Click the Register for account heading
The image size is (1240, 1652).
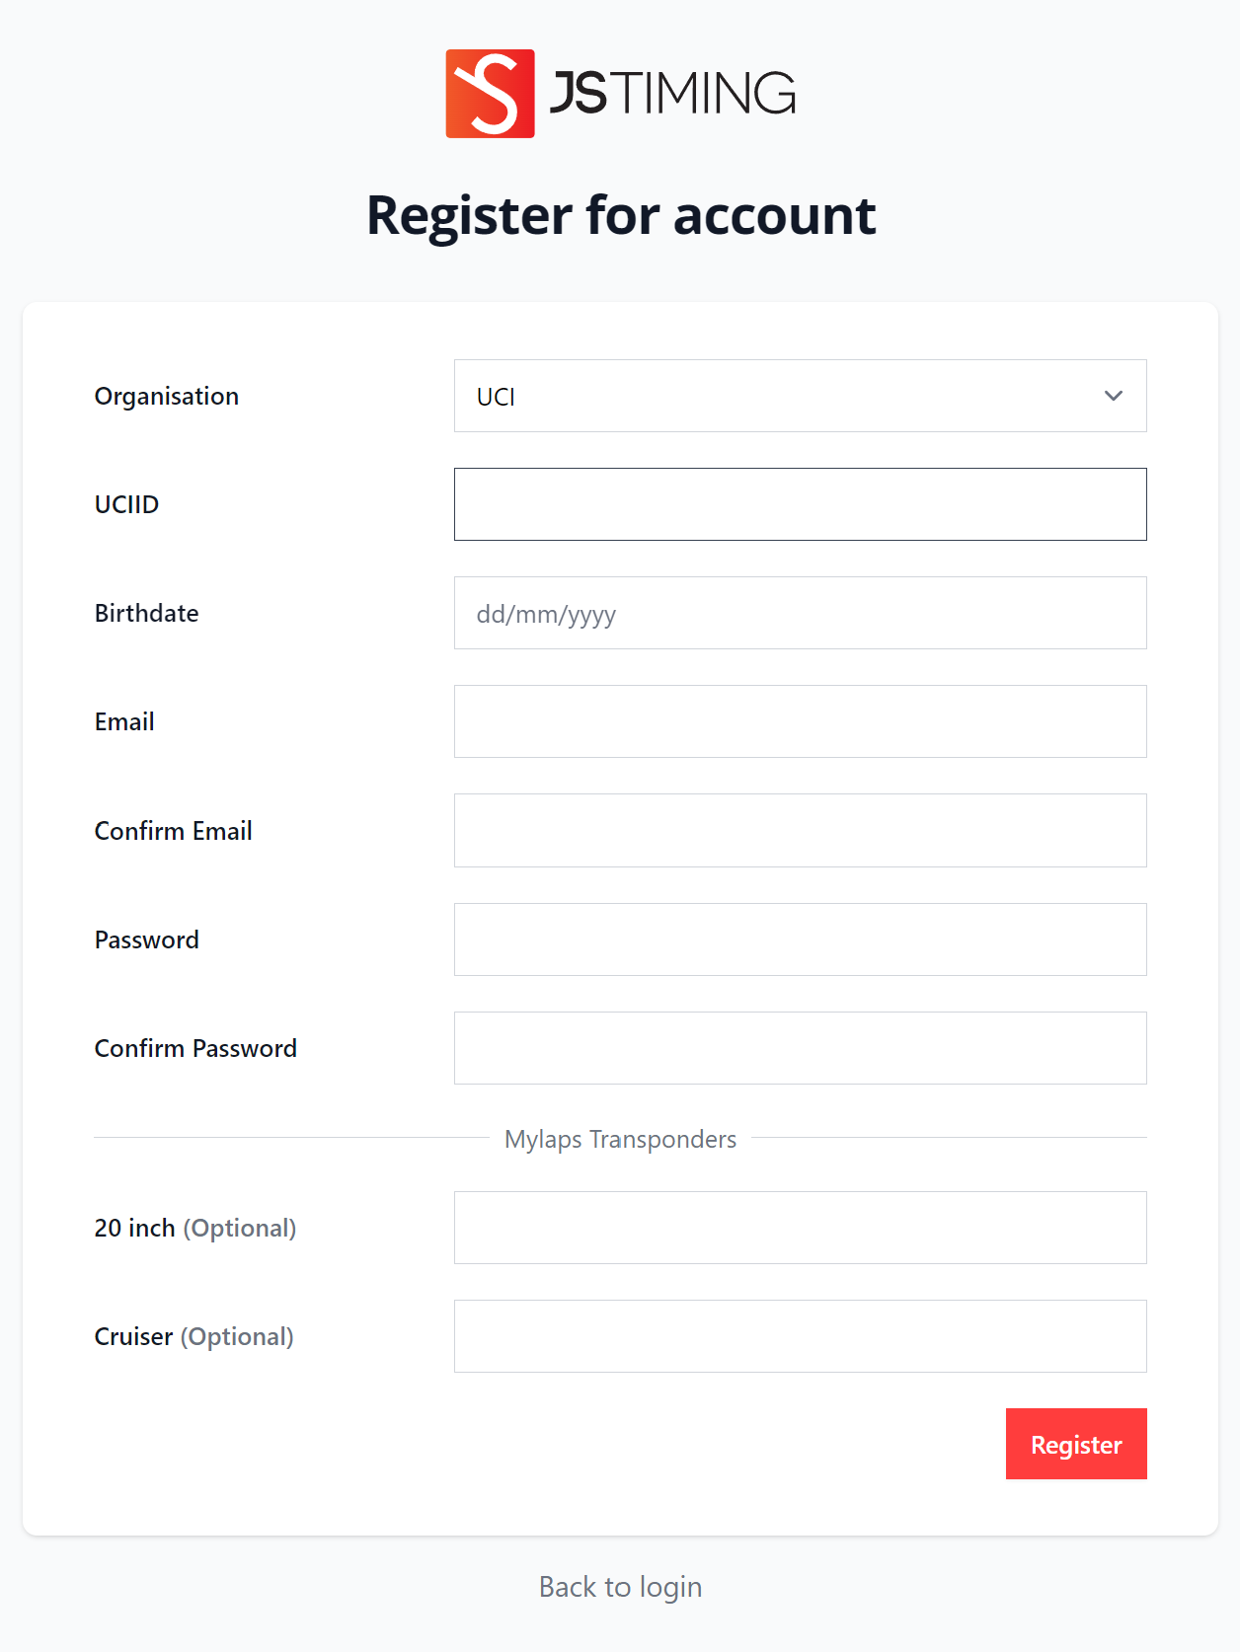[x=620, y=214]
